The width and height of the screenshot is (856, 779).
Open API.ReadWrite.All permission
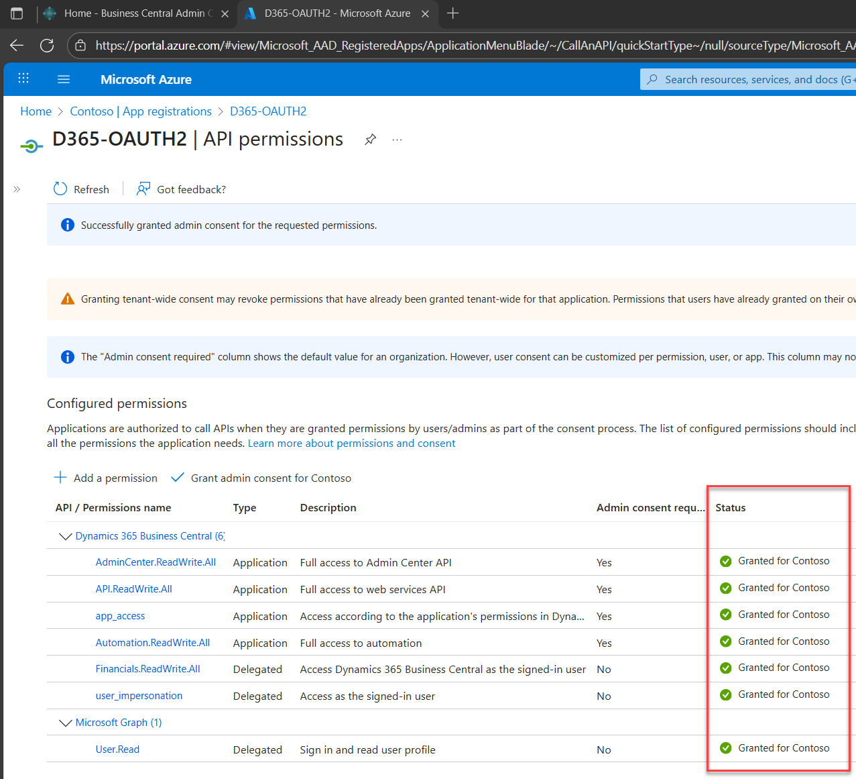(x=134, y=589)
